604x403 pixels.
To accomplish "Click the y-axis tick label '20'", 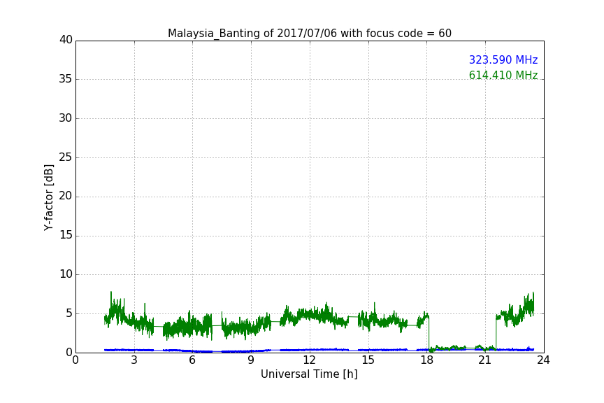I will pos(66,196).
